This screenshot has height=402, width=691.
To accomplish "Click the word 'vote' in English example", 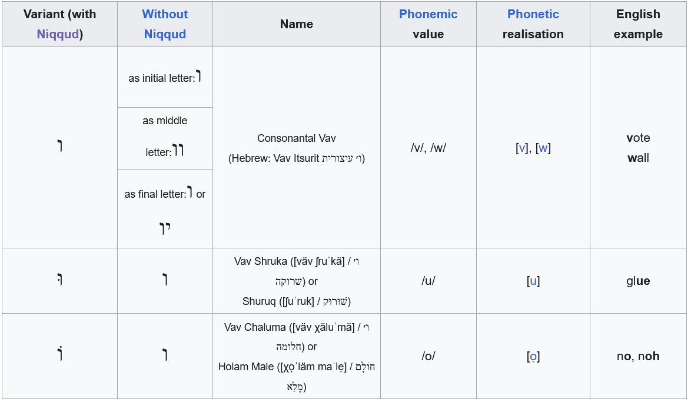I will 638,138.
